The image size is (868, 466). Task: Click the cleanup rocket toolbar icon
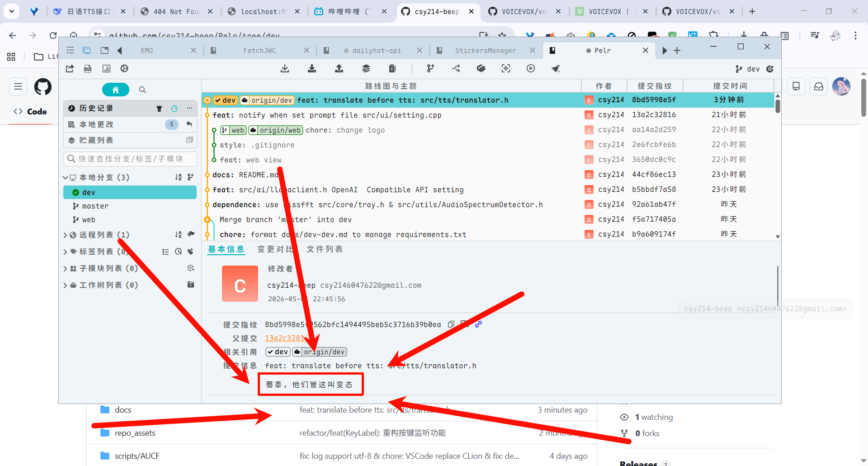[x=556, y=68]
